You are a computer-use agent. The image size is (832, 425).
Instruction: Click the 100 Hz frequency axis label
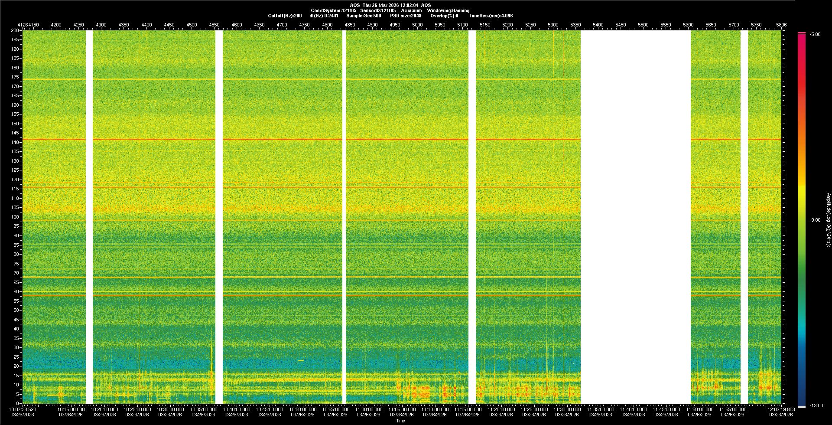[x=15, y=217]
